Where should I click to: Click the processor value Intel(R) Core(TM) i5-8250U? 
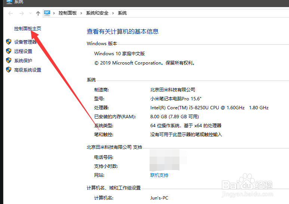point(209,108)
